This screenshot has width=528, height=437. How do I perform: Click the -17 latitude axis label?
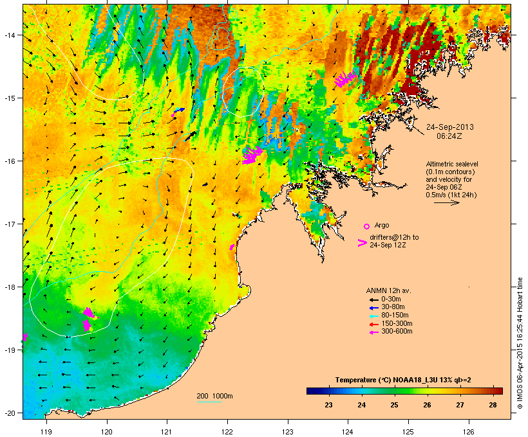(10, 224)
